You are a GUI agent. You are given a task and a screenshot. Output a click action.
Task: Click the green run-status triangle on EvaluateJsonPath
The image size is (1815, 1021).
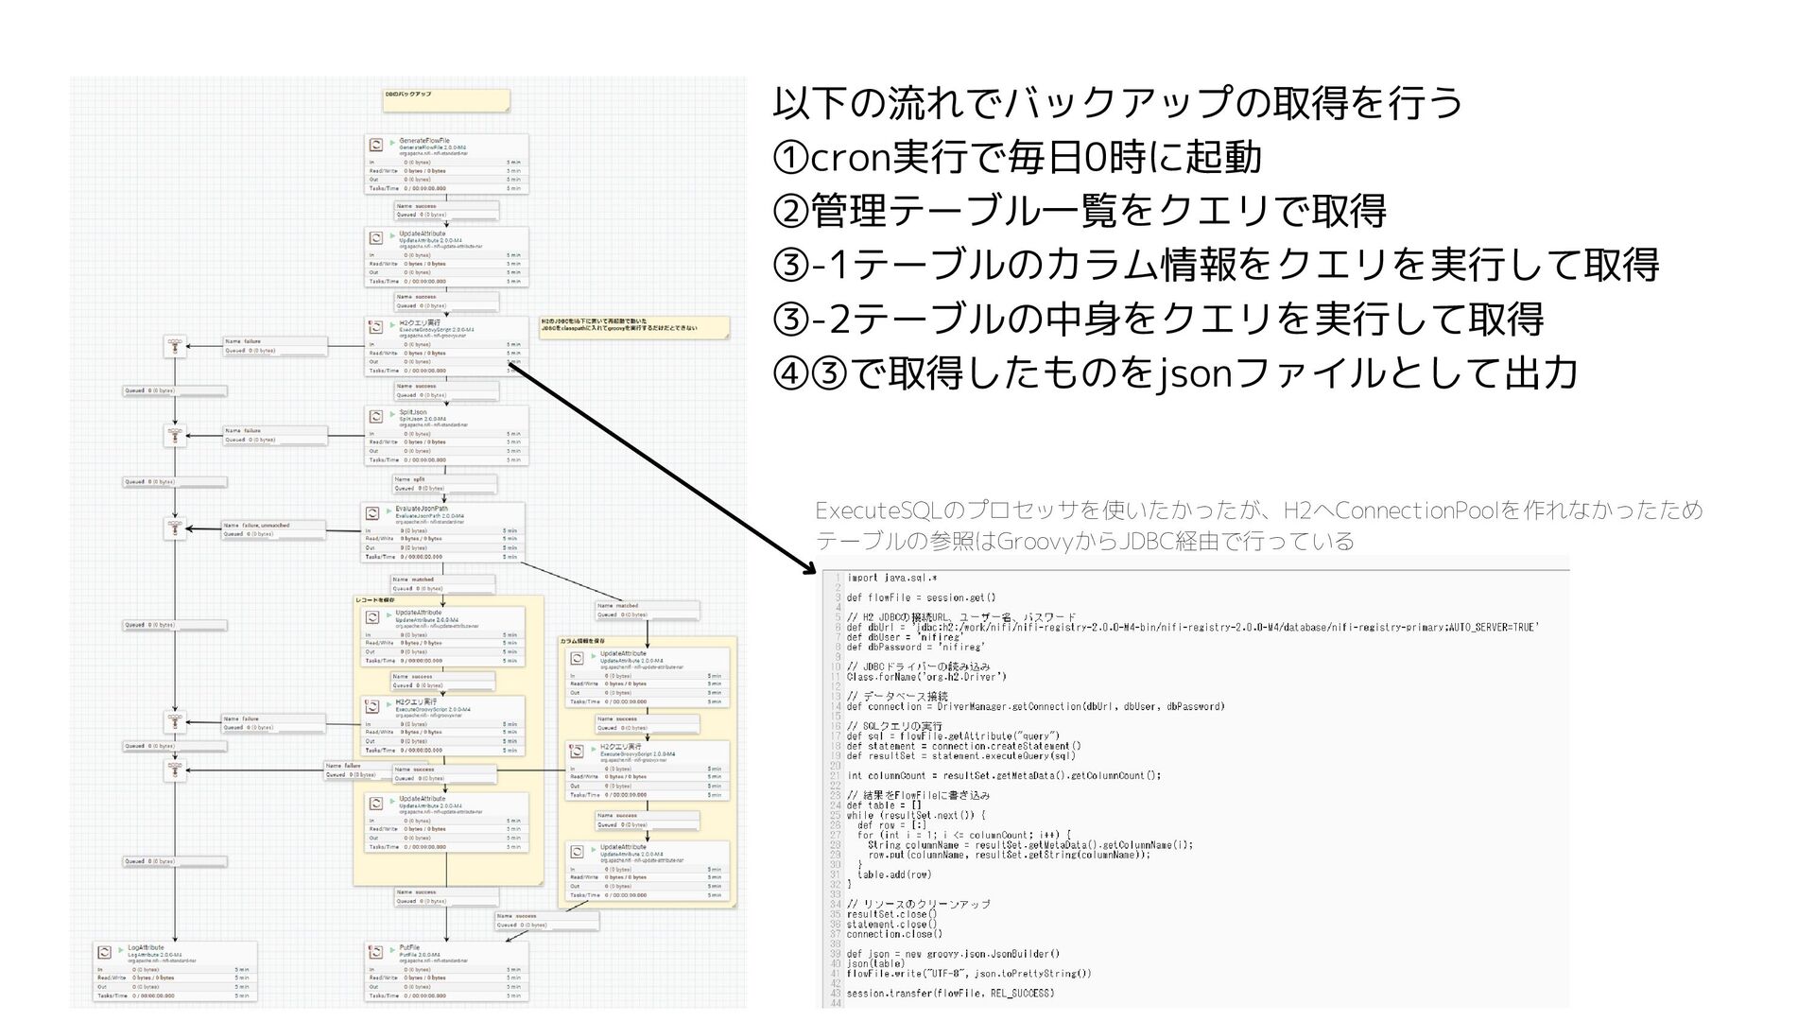click(x=389, y=510)
